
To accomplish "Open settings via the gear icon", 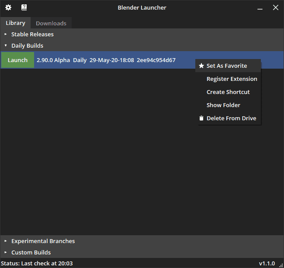I will (8, 7).
